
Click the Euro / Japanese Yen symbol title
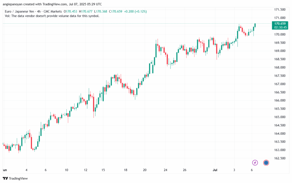coord(19,11)
